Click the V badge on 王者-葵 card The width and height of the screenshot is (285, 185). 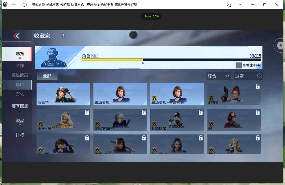[x=40, y=124]
